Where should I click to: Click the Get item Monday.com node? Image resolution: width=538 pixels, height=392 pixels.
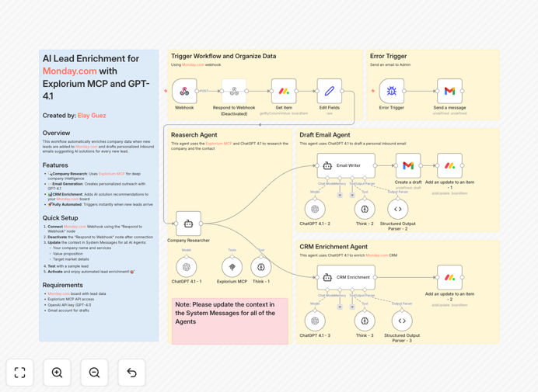(x=284, y=91)
